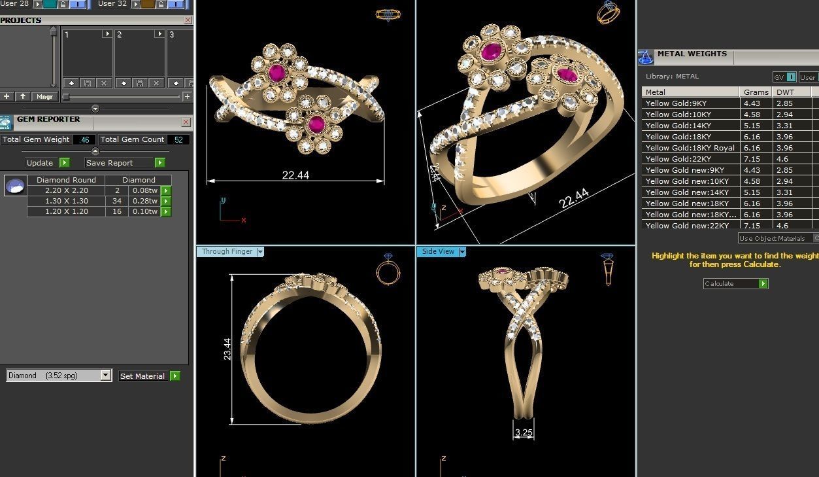Open the Through Finger viewport dropdown arrow
Viewport: 819px width, 477px height.
(260, 252)
